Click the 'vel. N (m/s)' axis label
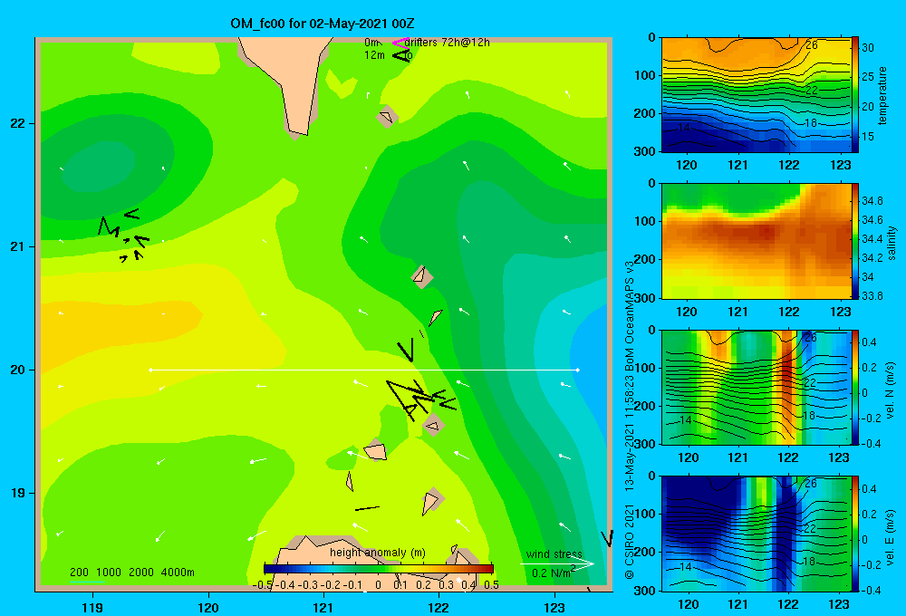906x616 pixels. tap(891, 390)
